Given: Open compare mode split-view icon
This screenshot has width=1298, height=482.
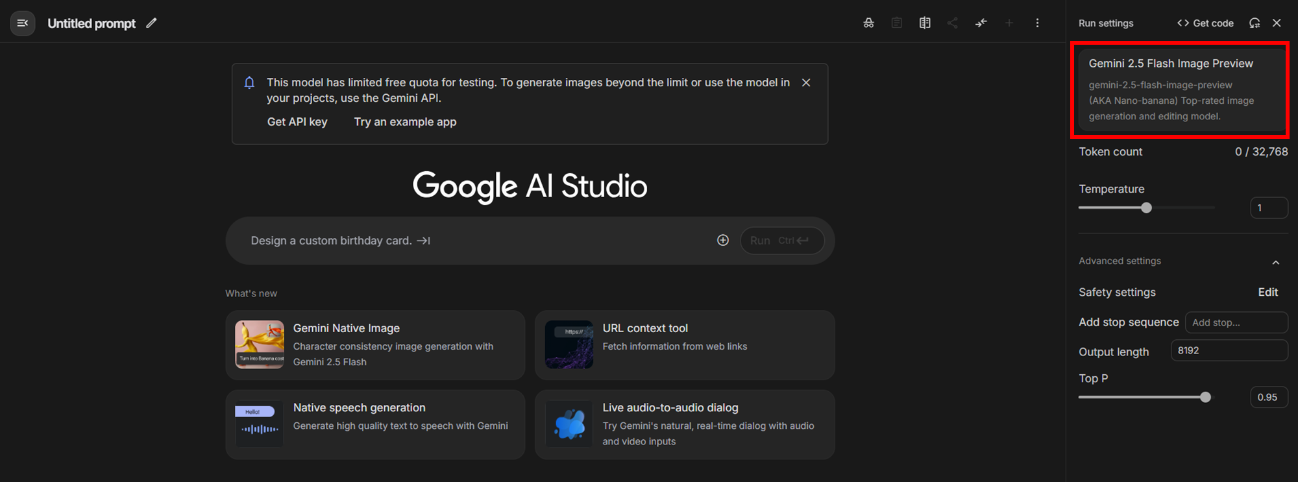Looking at the screenshot, I should [925, 23].
